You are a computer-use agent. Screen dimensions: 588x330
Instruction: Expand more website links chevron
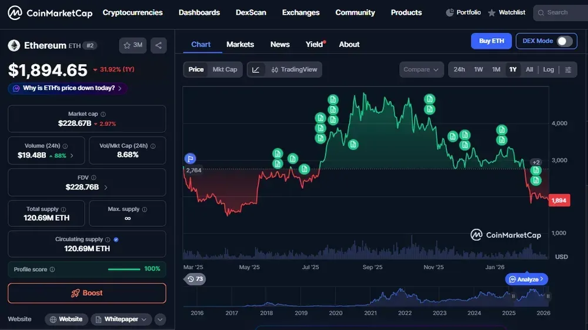point(160,319)
